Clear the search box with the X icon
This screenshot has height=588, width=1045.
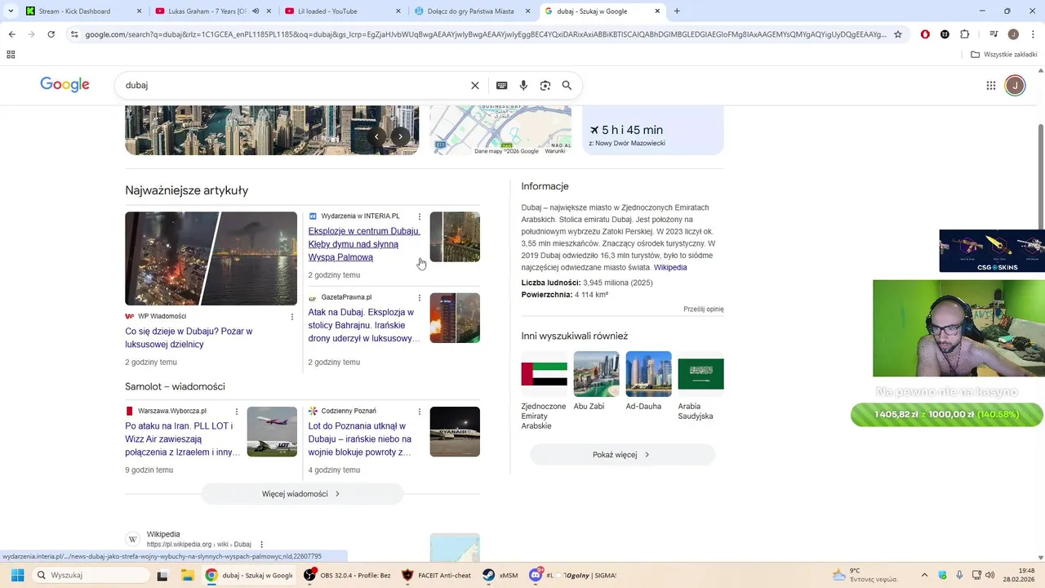[x=475, y=86]
